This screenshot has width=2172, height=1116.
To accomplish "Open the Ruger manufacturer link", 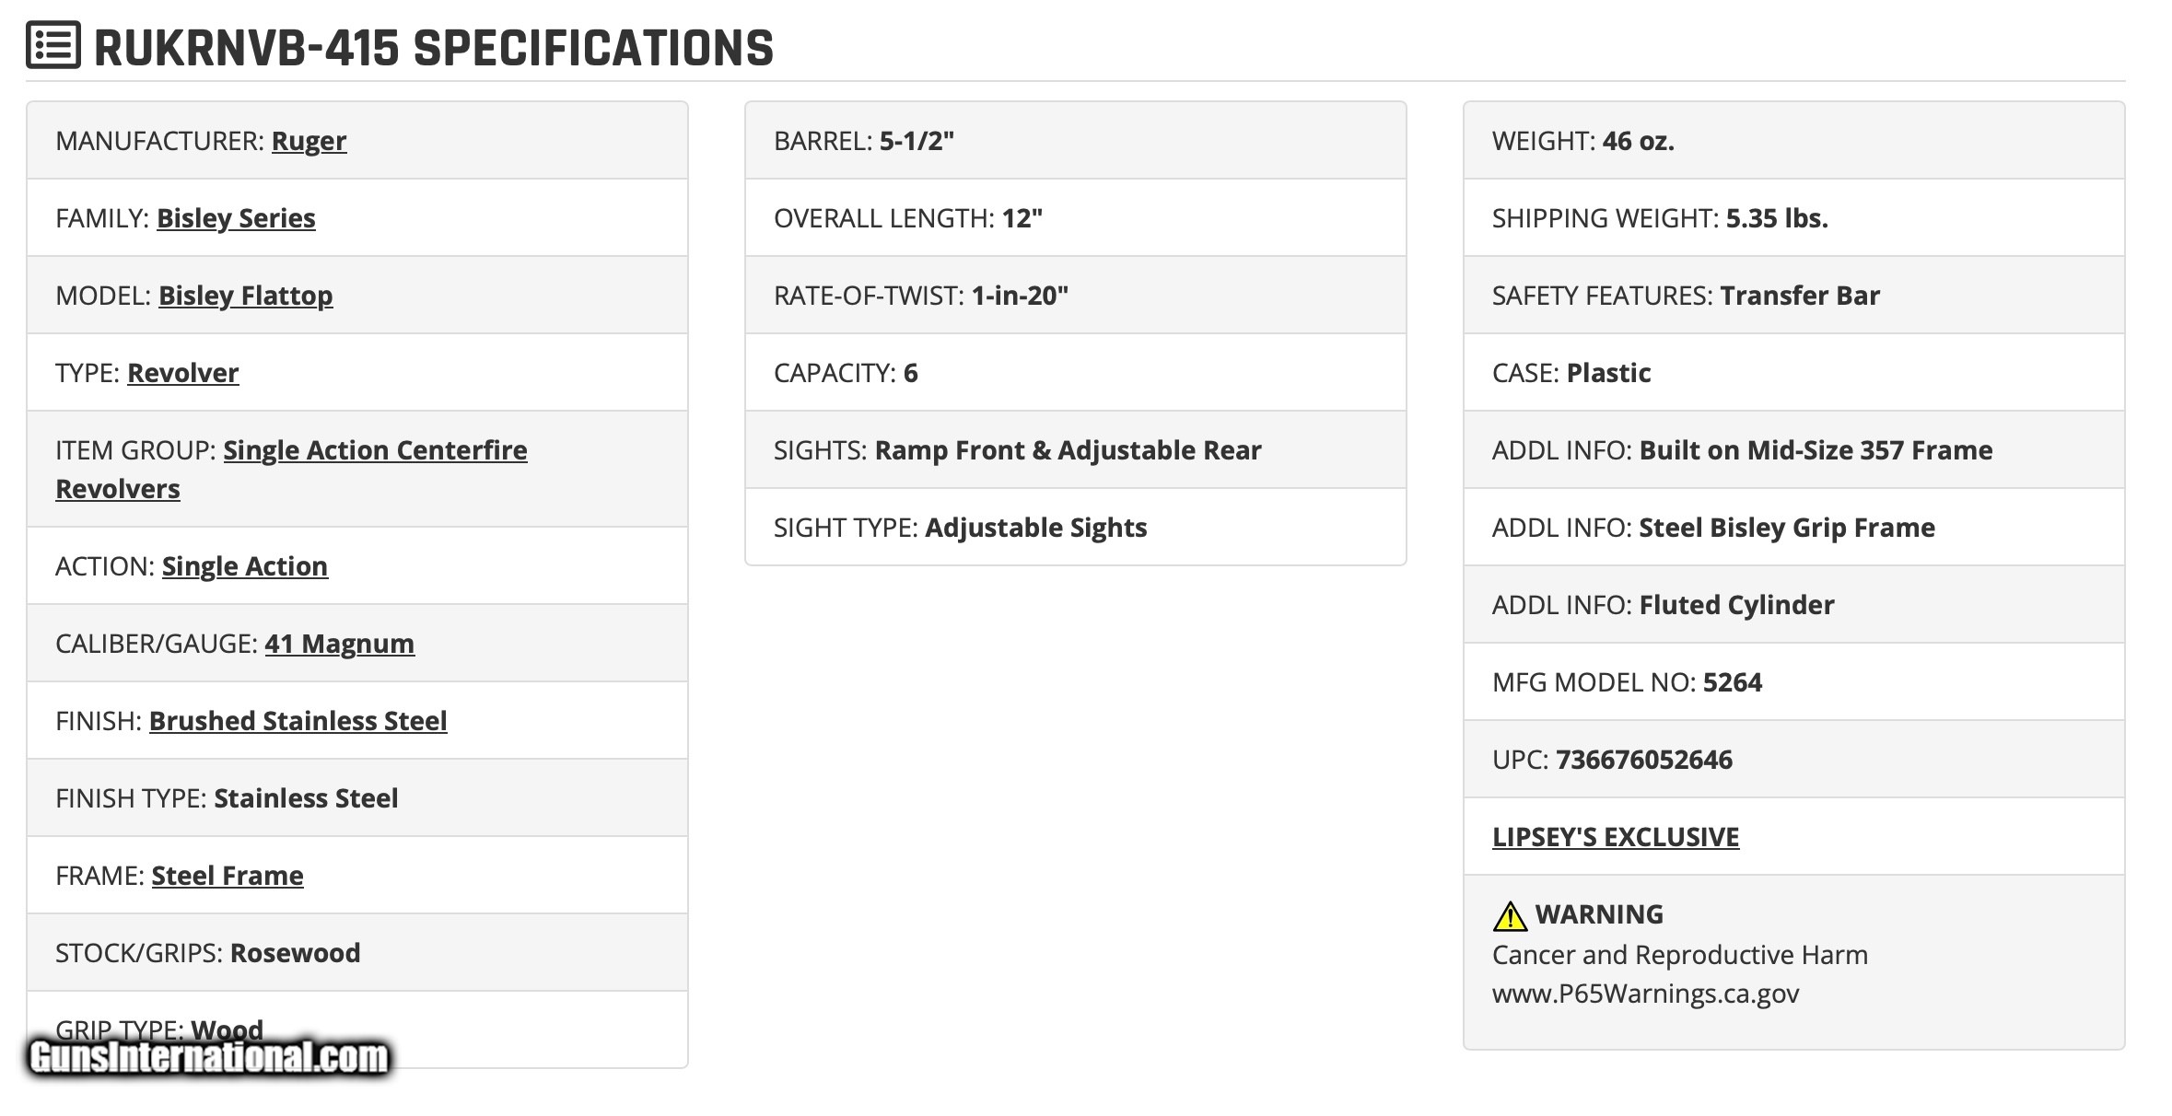I will click(x=309, y=141).
